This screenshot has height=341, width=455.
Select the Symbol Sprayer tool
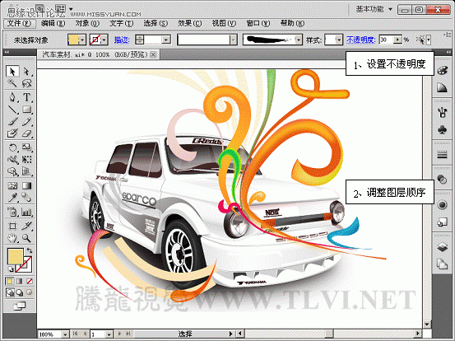click(12, 212)
